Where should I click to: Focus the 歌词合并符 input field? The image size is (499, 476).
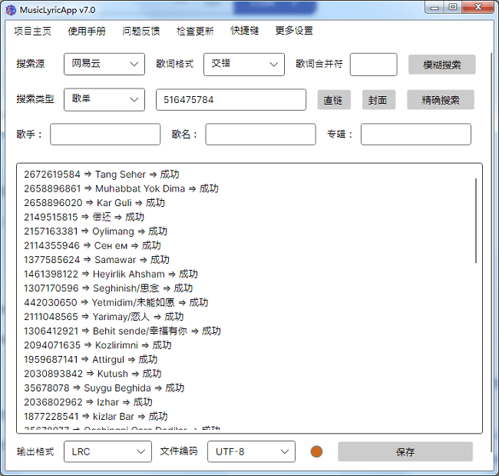click(x=374, y=65)
